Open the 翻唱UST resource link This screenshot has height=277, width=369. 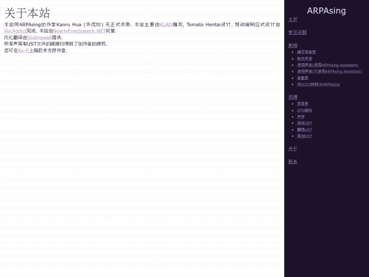tap(304, 129)
